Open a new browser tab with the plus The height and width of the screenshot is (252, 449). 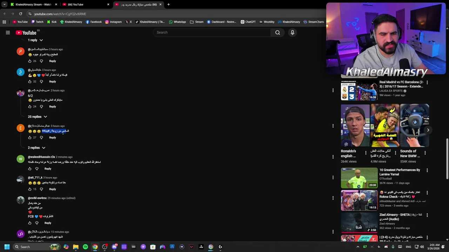click(x=168, y=5)
